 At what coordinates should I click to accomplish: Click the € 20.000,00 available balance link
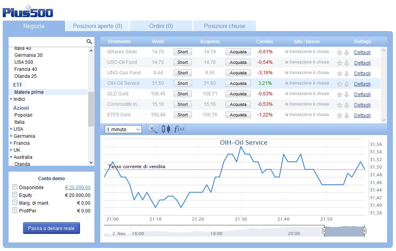78,187
